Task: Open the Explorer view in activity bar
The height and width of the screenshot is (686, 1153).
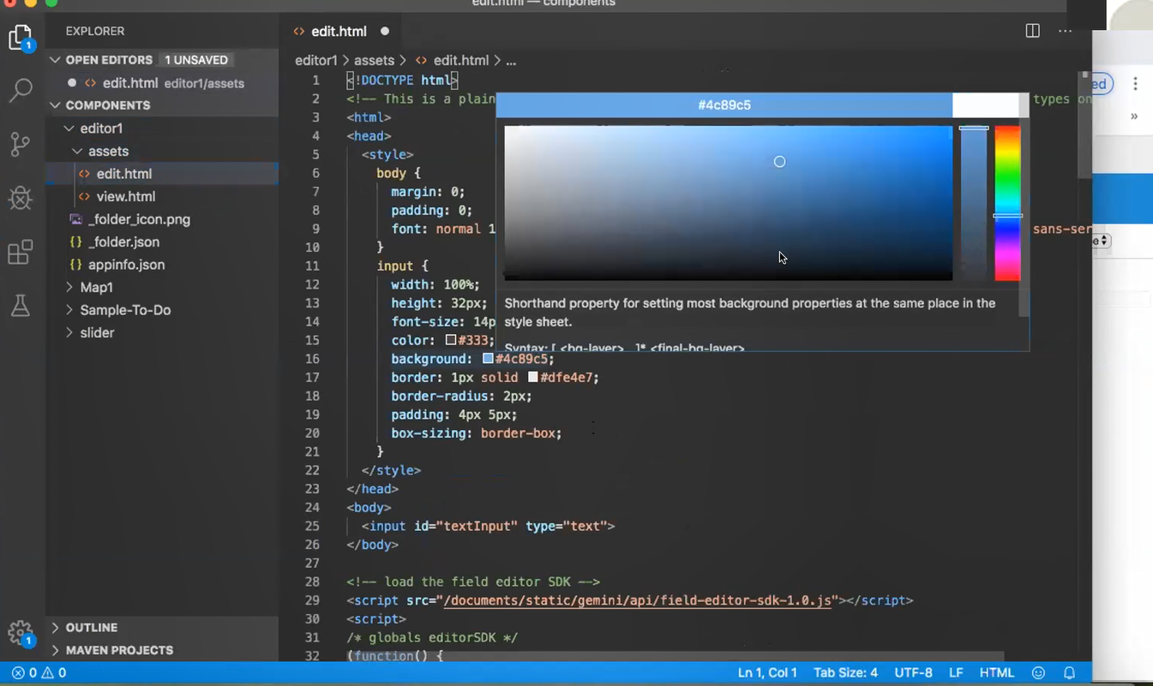Action: (20, 38)
